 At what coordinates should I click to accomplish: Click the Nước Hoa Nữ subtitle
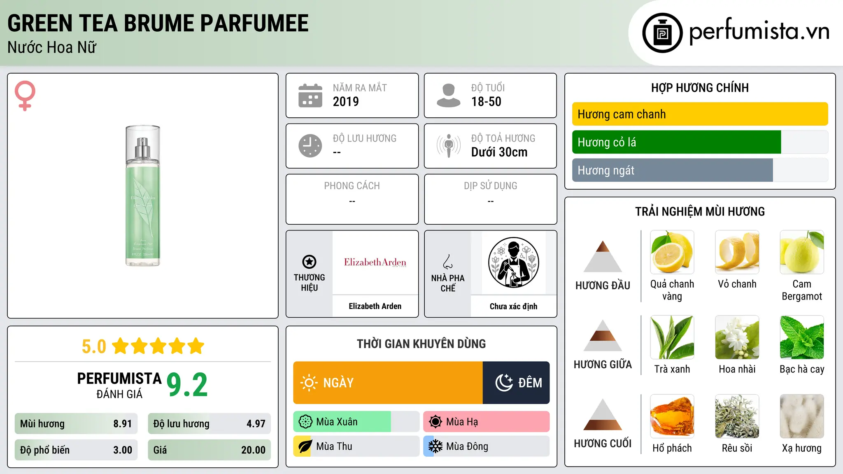52,47
